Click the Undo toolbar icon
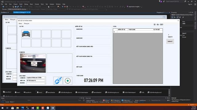The height and width of the screenshot is (110, 197). tap(21, 7)
